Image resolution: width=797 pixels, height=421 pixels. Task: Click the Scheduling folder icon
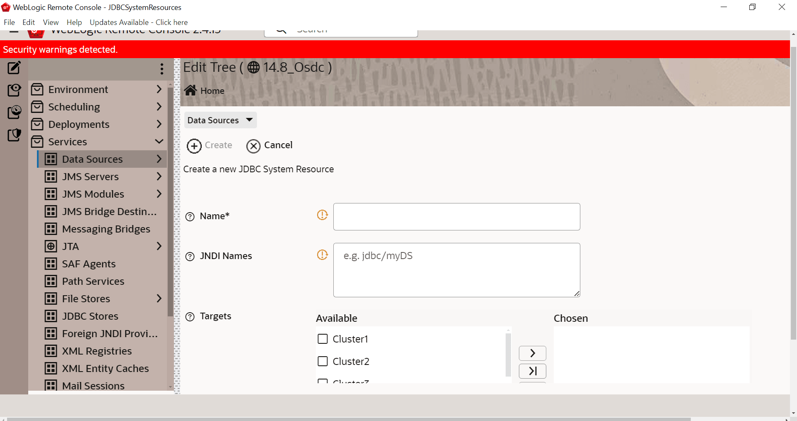coord(37,107)
